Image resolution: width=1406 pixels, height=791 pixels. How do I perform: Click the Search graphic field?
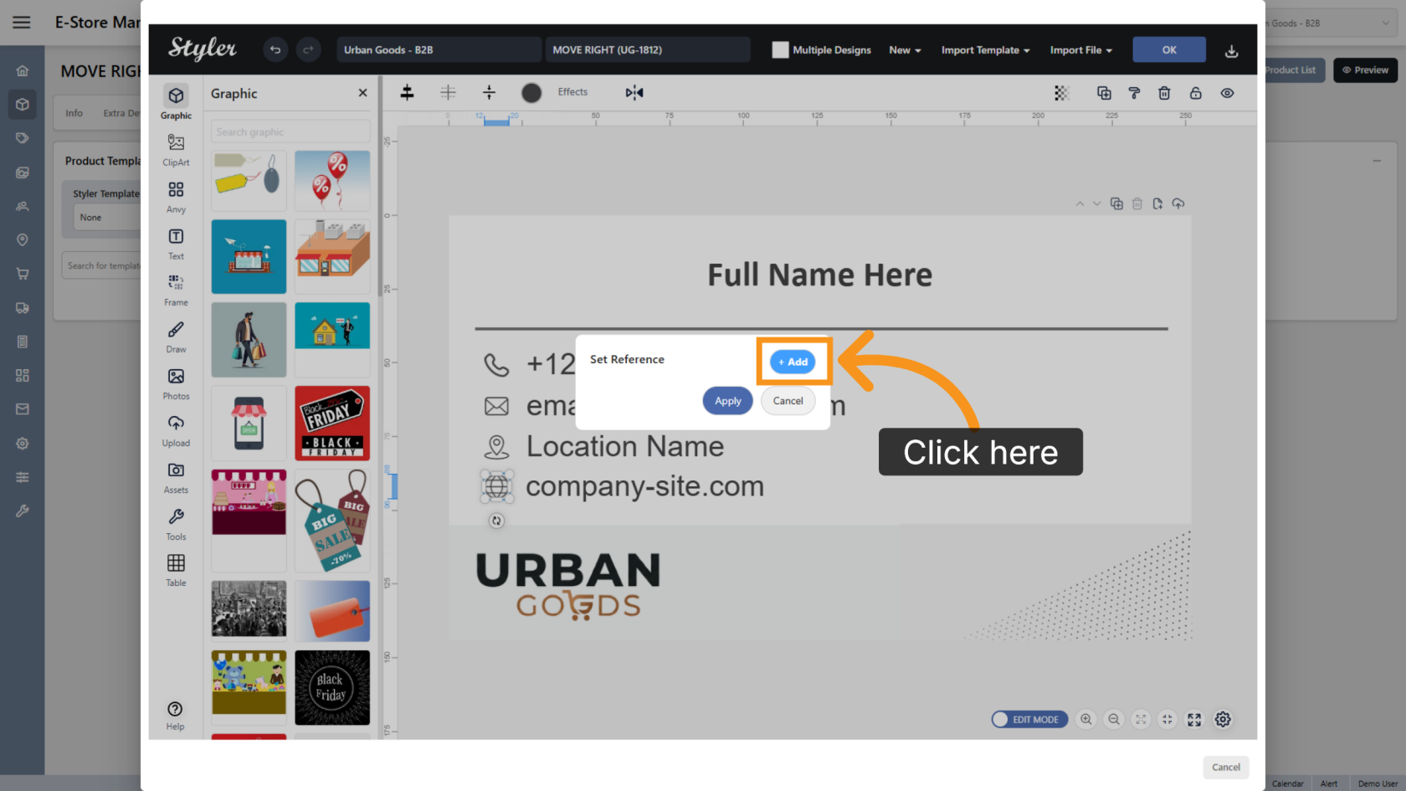[x=290, y=132]
